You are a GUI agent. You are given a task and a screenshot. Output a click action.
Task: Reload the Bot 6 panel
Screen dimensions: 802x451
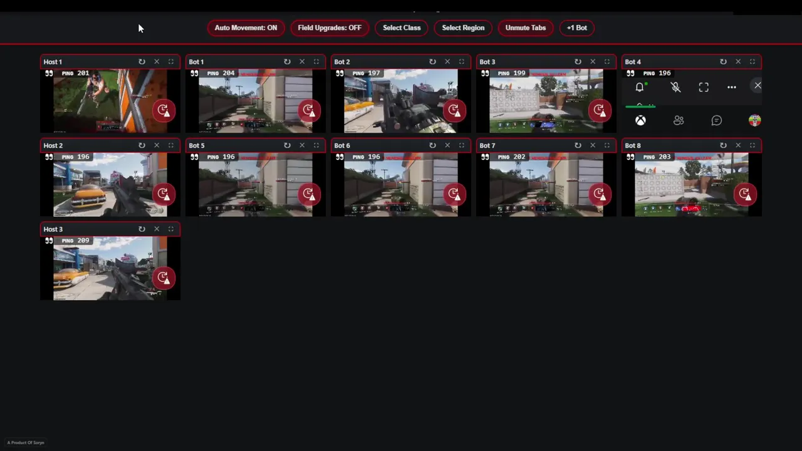coord(432,145)
